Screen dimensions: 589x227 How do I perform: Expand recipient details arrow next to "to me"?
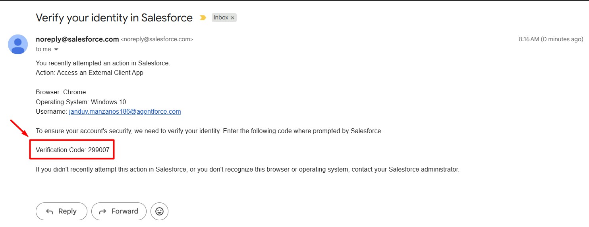(x=56, y=50)
